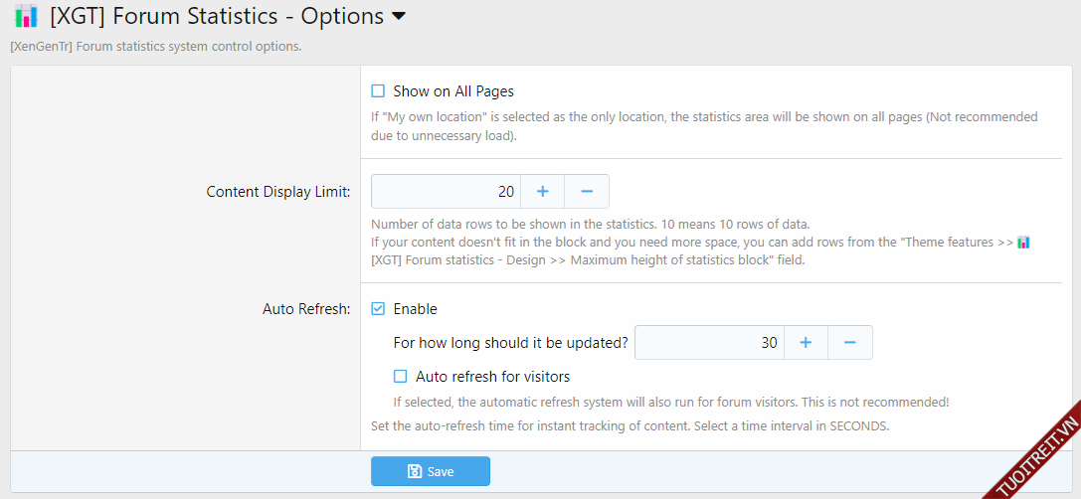The height and width of the screenshot is (499, 1081).
Task: Focus the update interval field showing 30
Action: click(709, 343)
